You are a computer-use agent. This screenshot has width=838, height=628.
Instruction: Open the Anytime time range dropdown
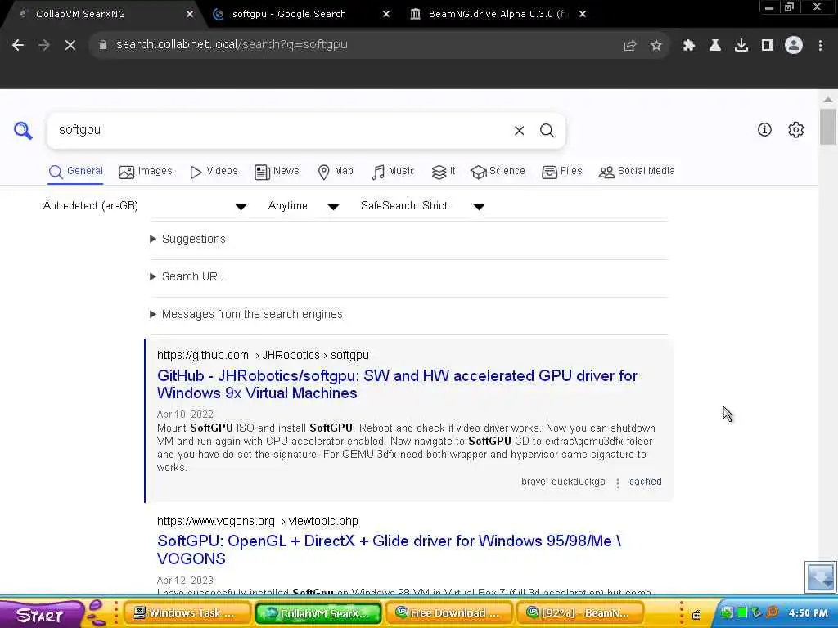(303, 206)
